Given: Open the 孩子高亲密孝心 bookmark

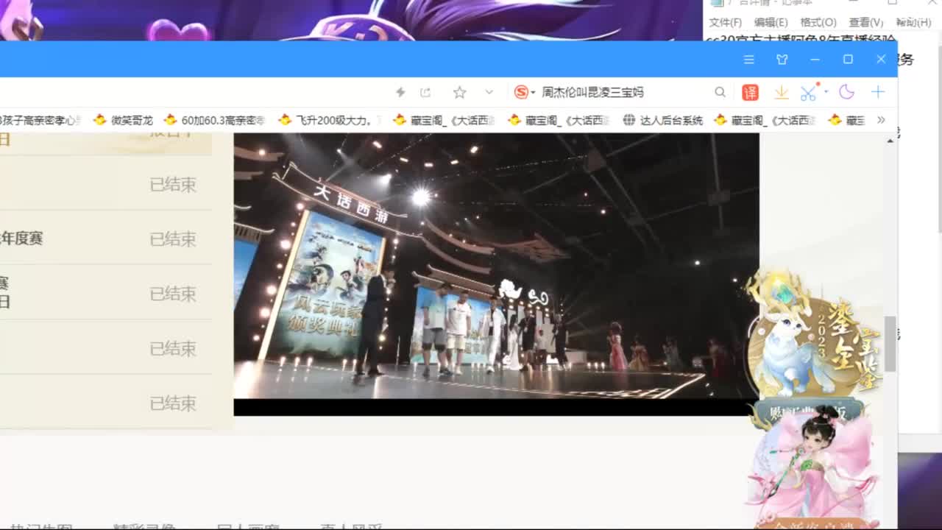Looking at the screenshot, I should (x=40, y=120).
